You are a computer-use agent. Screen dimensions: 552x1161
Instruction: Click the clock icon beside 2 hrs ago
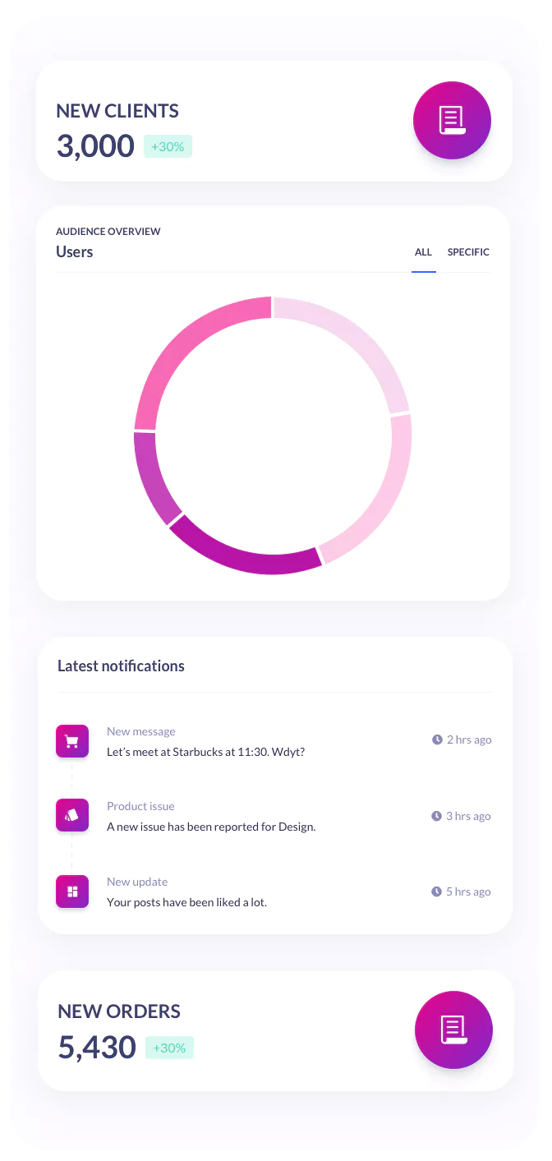point(437,739)
